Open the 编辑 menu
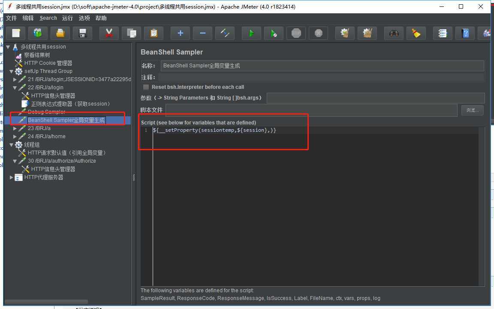The width and height of the screenshot is (494, 309). 28,18
